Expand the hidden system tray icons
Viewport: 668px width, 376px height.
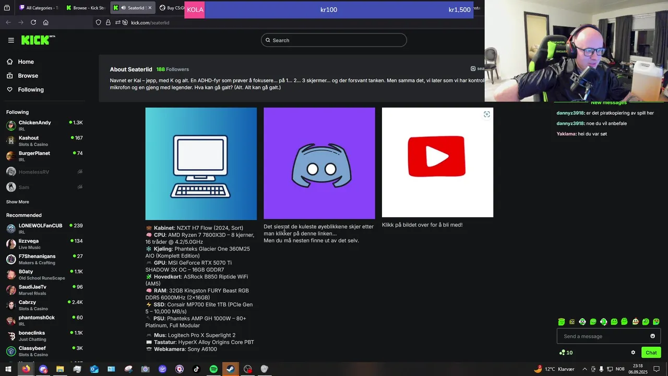[x=584, y=369]
